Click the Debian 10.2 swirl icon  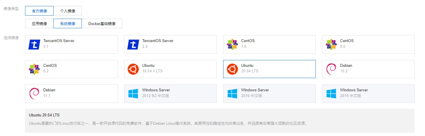(x=331, y=69)
